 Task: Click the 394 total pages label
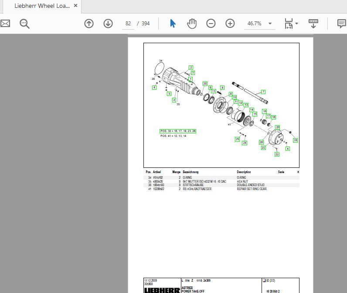[146, 24]
